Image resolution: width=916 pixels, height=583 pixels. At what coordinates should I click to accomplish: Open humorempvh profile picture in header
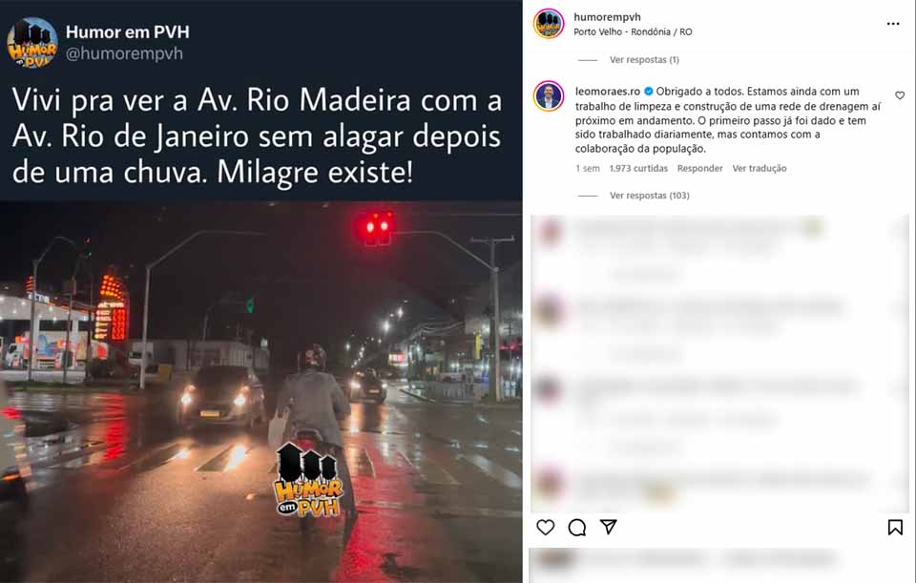tap(548, 24)
